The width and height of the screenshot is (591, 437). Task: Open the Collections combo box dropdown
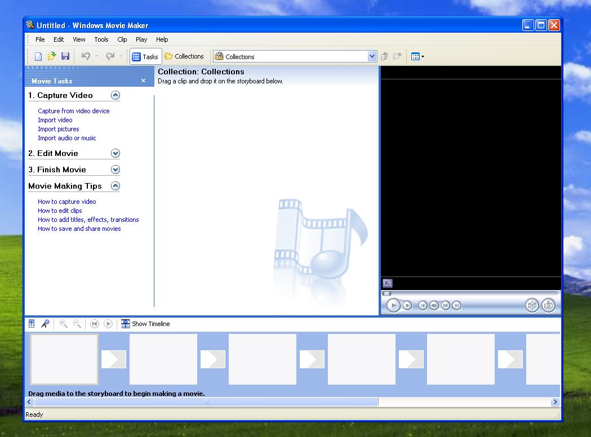point(372,56)
